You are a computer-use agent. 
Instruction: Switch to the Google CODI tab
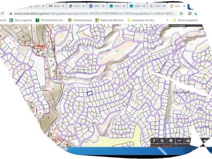156,6
